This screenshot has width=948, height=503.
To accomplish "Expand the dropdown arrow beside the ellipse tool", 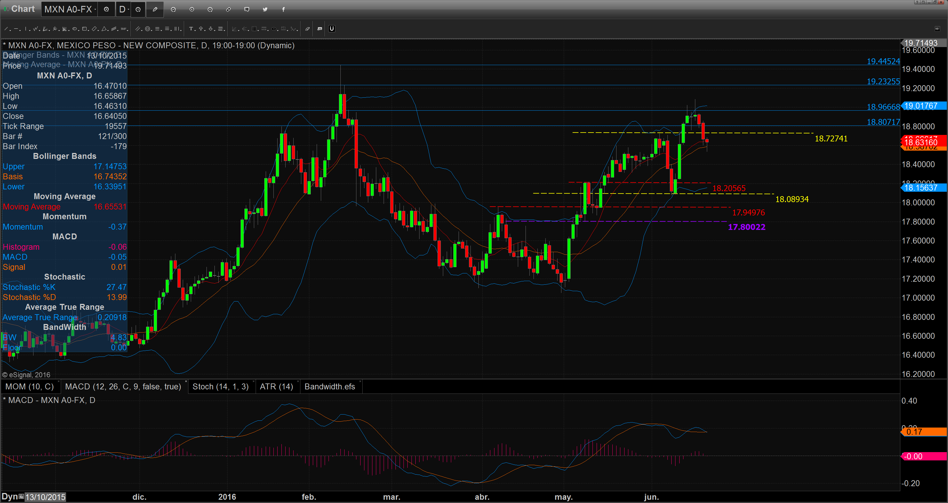I will click(x=79, y=30).
